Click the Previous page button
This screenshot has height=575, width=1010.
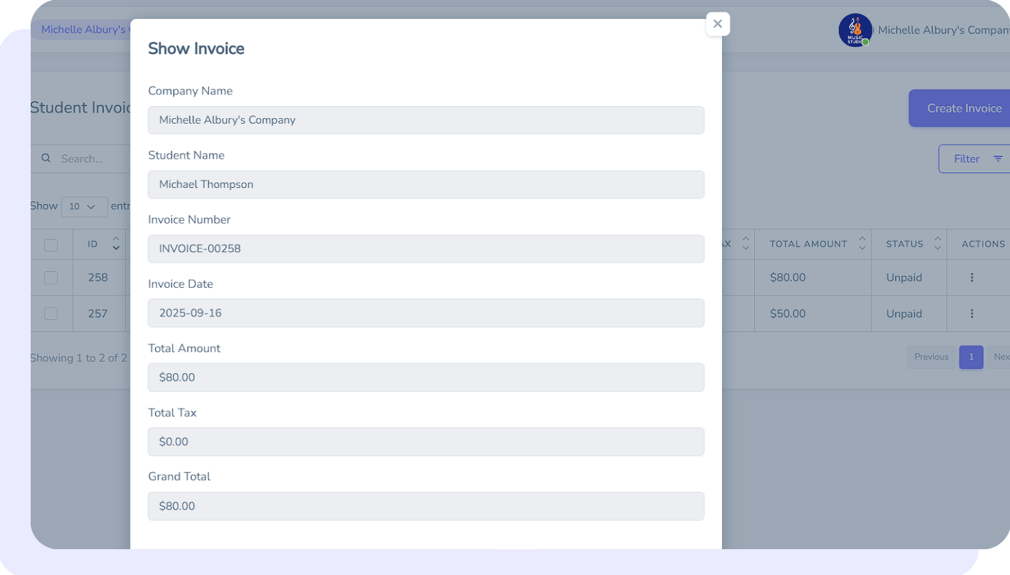(x=931, y=357)
